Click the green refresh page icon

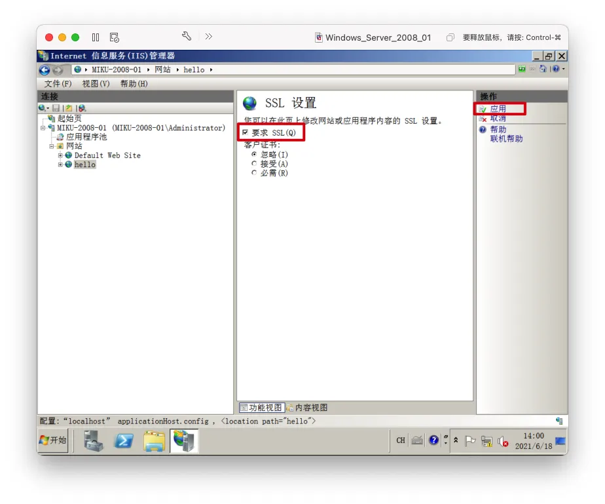522,69
